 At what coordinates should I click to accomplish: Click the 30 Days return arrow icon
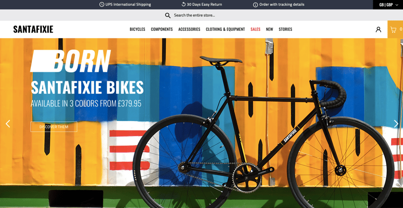pos(183,4)
